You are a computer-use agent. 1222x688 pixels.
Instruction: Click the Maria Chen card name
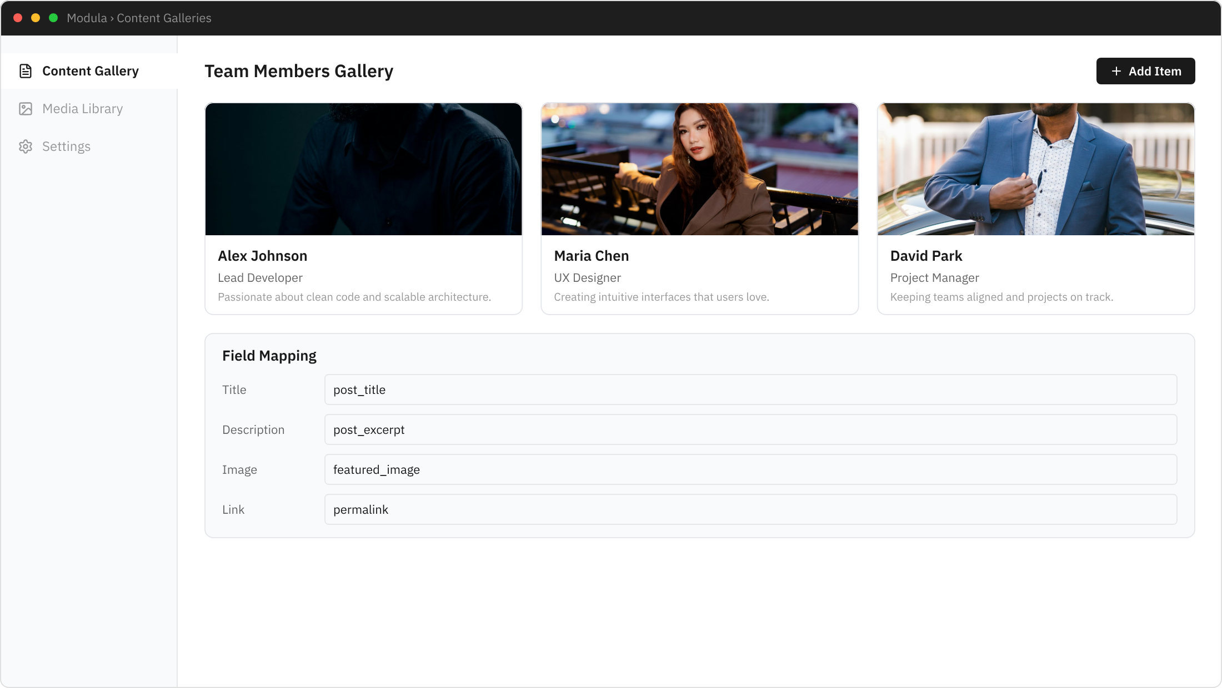[591, 256]
